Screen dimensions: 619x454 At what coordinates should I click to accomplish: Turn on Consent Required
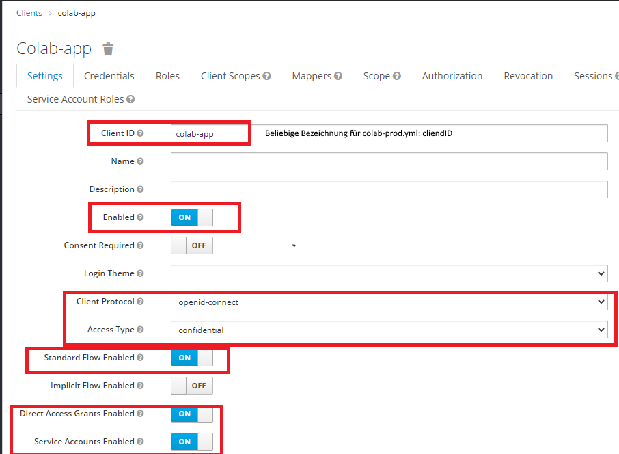tap(191, 245)
